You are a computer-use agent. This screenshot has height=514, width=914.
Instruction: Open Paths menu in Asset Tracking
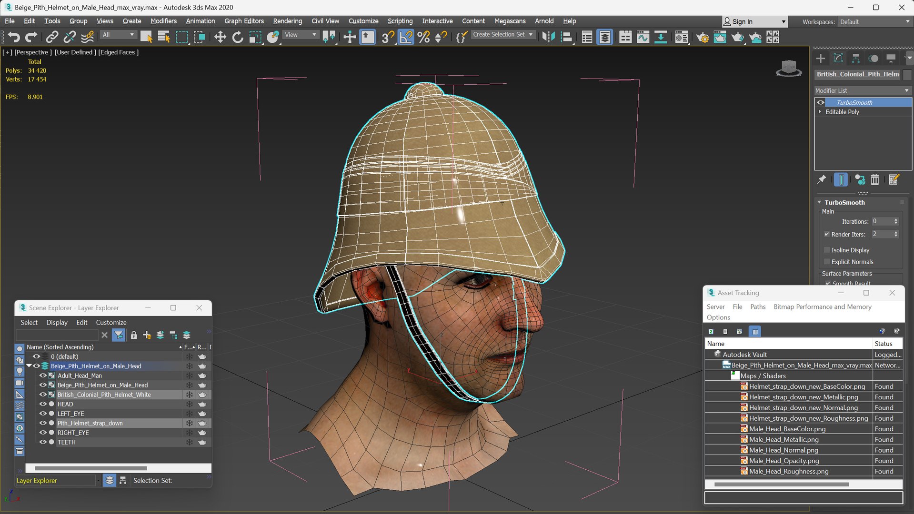tap(758, 307)
